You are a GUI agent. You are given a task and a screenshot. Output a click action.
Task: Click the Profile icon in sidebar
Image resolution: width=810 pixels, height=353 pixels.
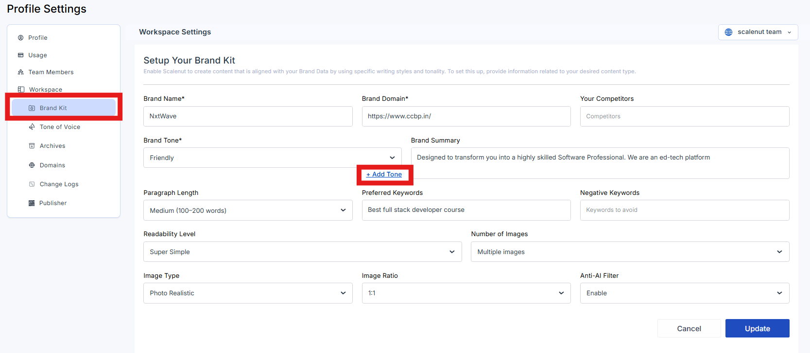pyautogui.click(x=21, y=38)
